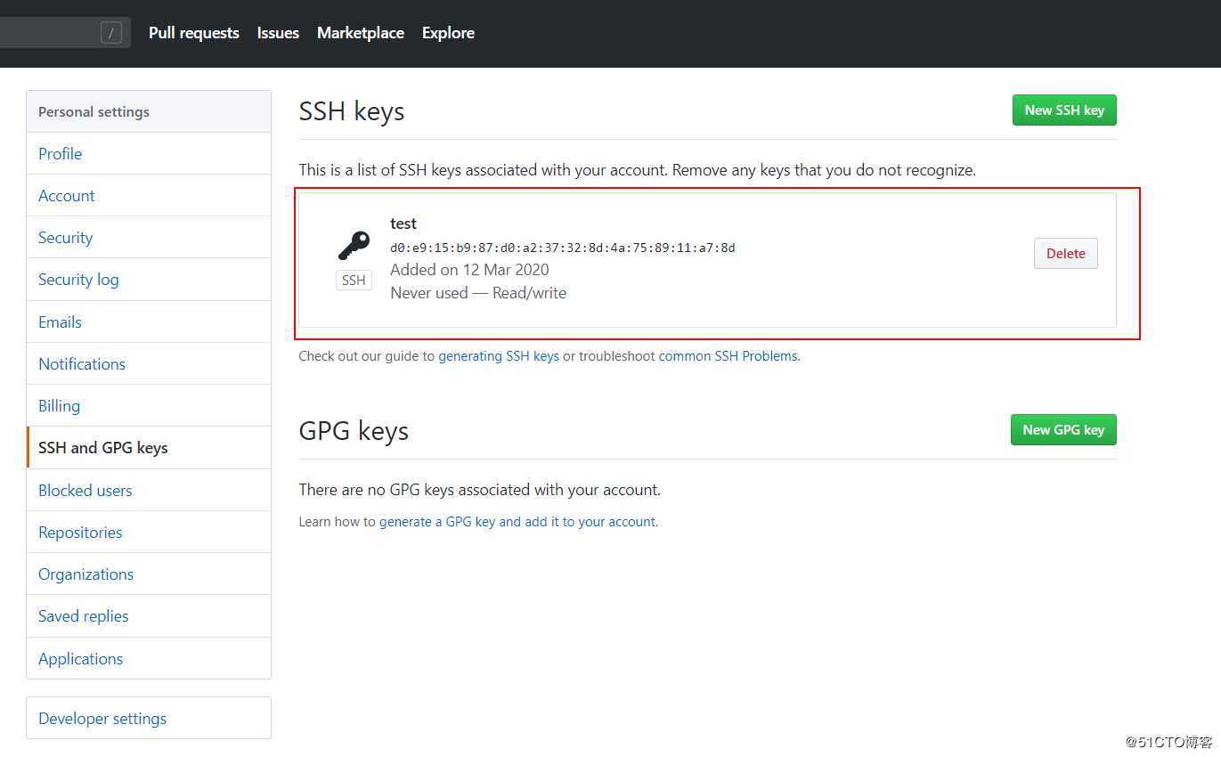Screen dimensions: 1221x757
Task: Open Pull requests in the top navigation
Action: coord(194,33)
